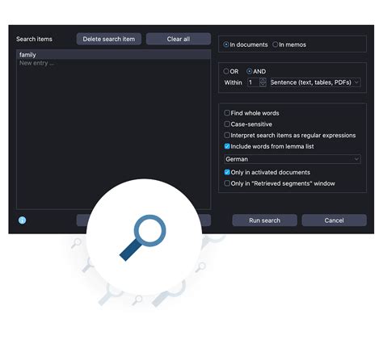Uncheck Only in activated documents
Image resolution: width=383 pixels, height=344 pixels.
pyautogui.click(x=227, y=172)
